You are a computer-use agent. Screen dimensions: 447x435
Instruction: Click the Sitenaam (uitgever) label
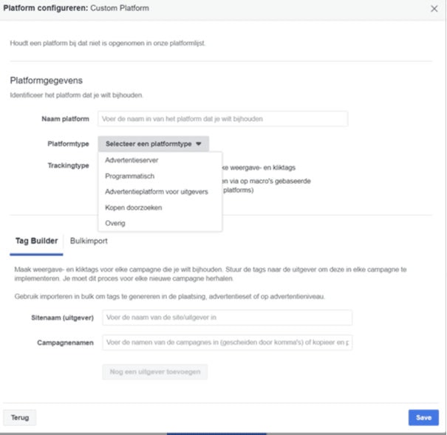pyautogui.click(x=62, y=318)
